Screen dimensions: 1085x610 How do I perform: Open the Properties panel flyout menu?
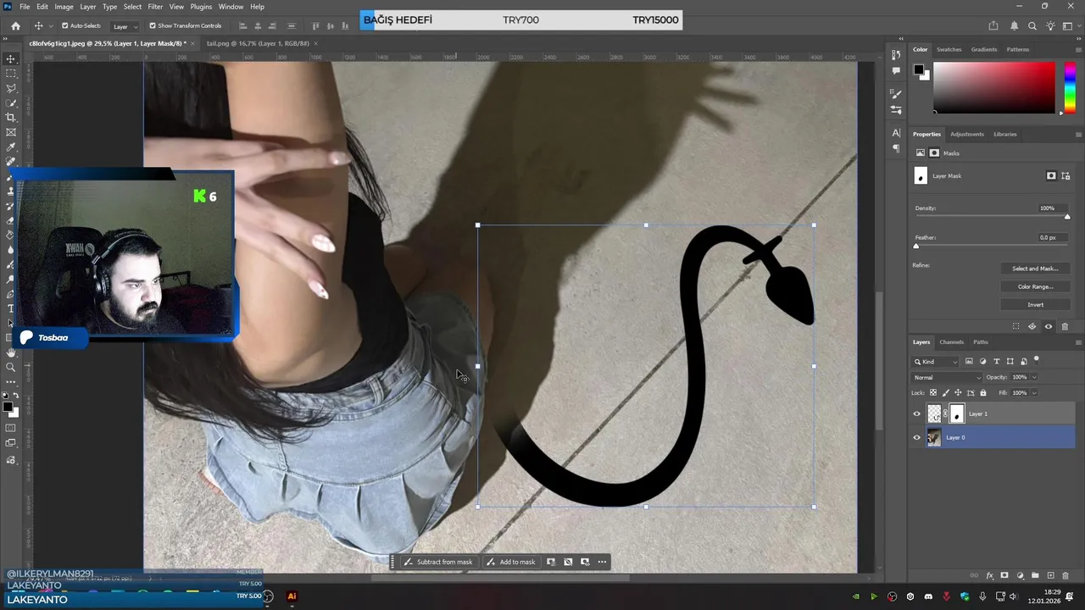tap(1078, 134)
